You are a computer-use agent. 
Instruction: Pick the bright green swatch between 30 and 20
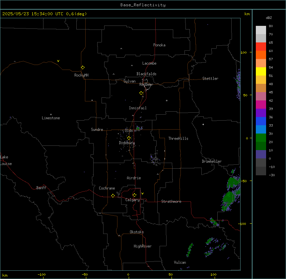click(x=261, y=138)
